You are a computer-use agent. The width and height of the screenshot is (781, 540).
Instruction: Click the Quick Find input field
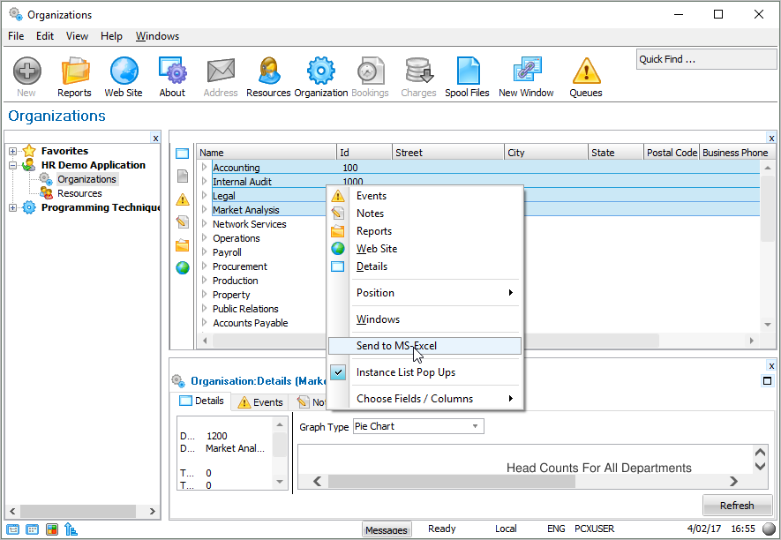(704, 59)
